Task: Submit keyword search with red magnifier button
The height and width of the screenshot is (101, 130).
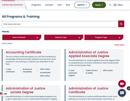Action: pos(121,24)
